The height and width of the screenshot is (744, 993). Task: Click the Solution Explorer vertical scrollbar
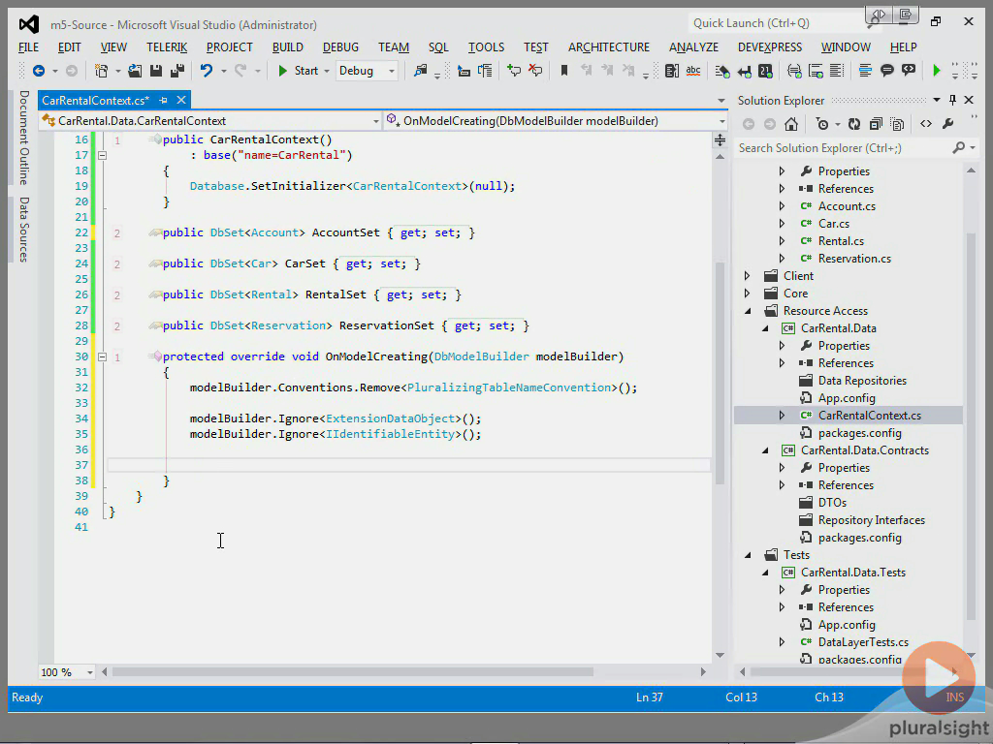971,424
